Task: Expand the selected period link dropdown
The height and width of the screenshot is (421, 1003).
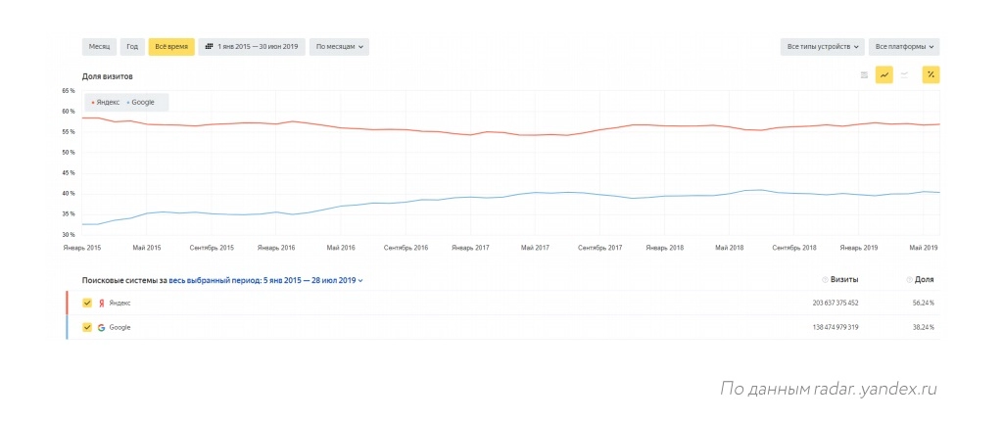Action: point(265,280)
